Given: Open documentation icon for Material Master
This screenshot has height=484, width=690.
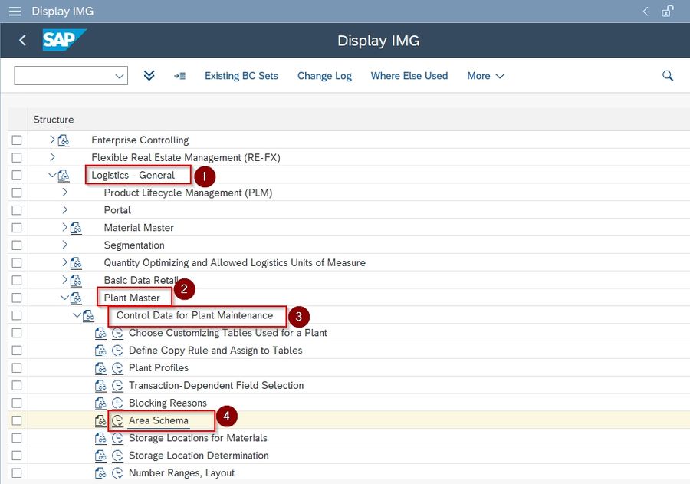Looking at the screenshot, I should 76,228.
